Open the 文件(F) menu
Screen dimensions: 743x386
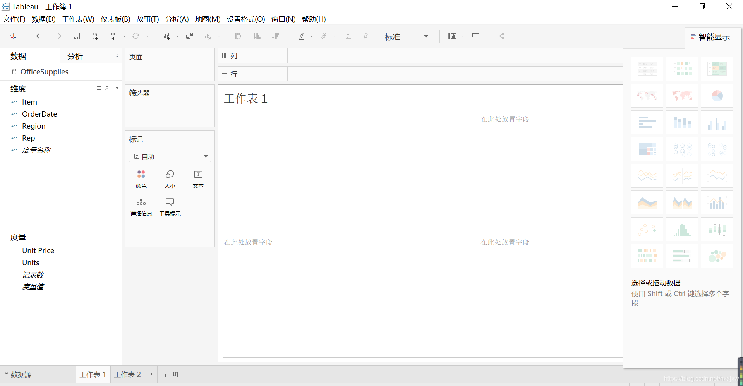pos(14,19)
